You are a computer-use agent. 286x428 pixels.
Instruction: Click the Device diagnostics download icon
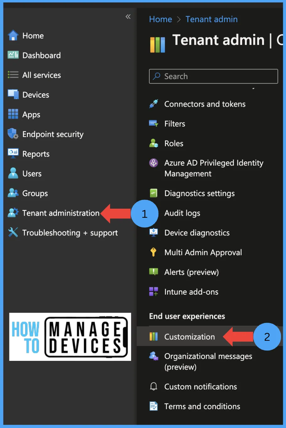coord(154,232)
